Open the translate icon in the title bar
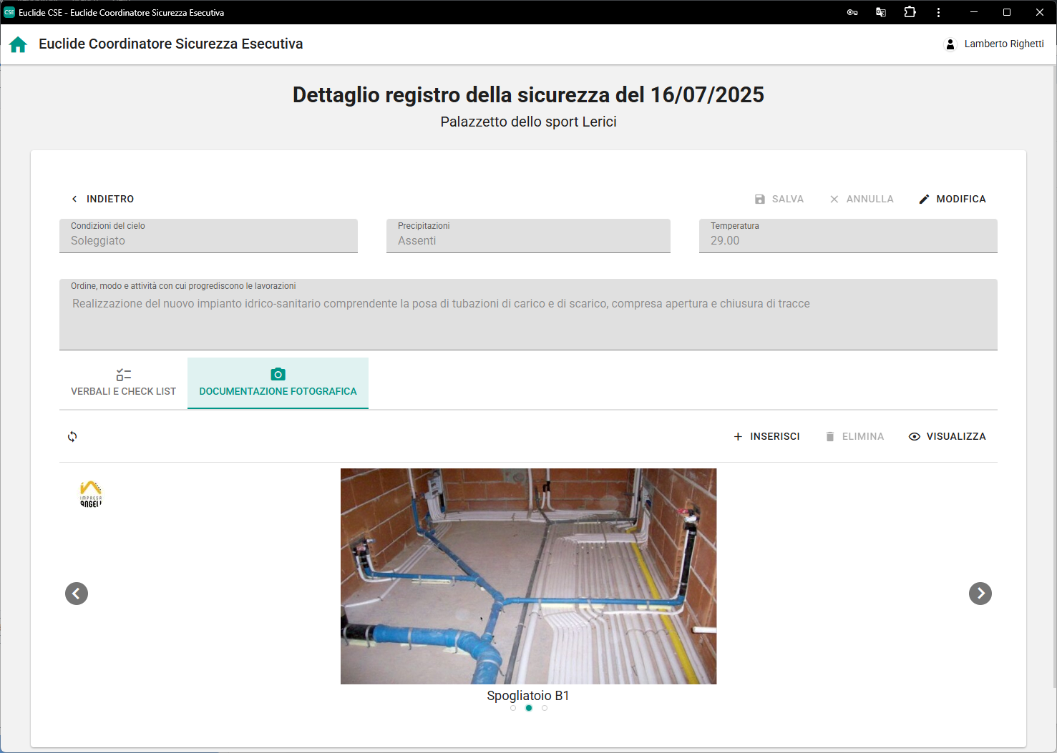The height and width of the screenshot is (753, 1057). pyautogui.click(x=881, y=12)
